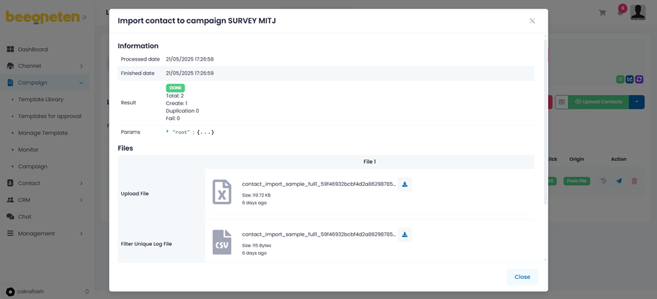This screenshot has height=299, width=657.
Task: Click the Excel file type icon
Action: pyautogui.click(x=222, y=192)
